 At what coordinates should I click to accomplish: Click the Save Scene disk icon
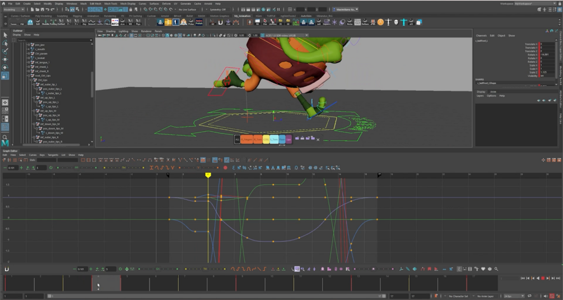43,10
